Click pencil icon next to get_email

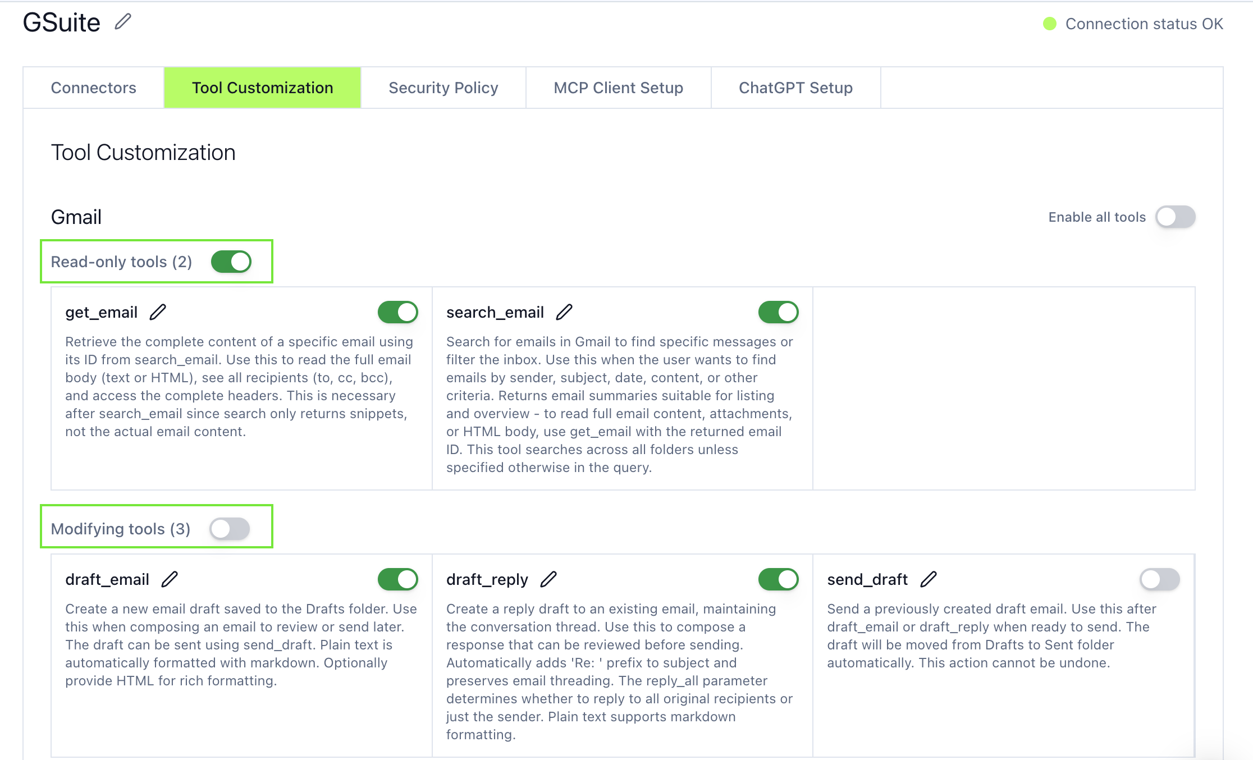[x=158, y=312]
